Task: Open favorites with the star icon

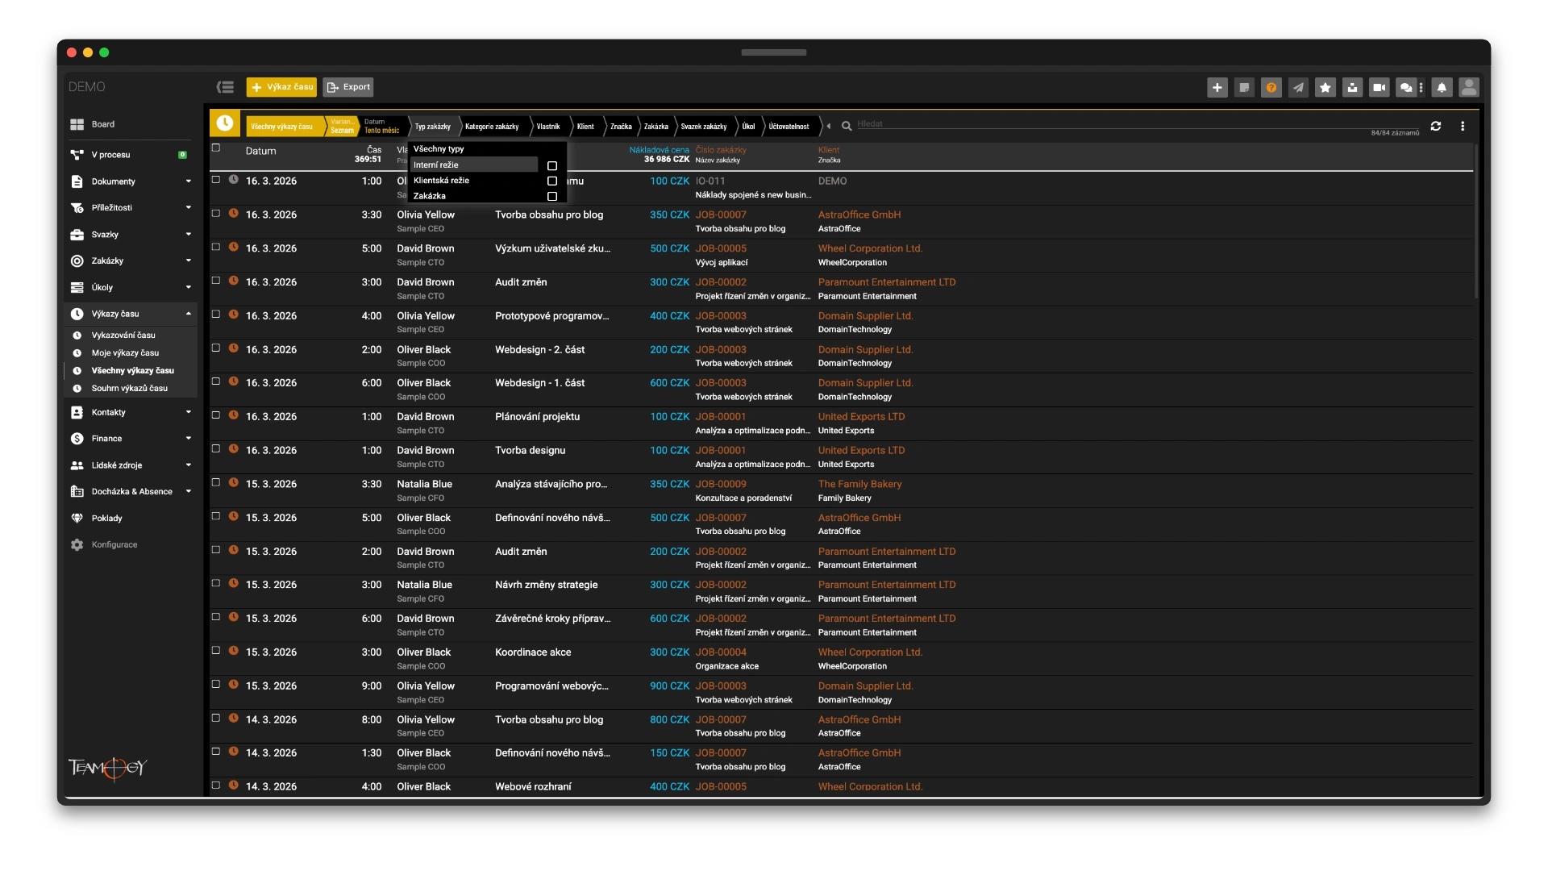Action: coord(1325,87)
